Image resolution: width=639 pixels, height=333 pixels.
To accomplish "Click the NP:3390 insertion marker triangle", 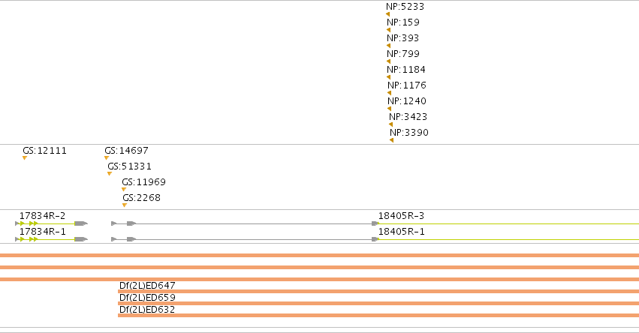I will (x=392, y=140).
